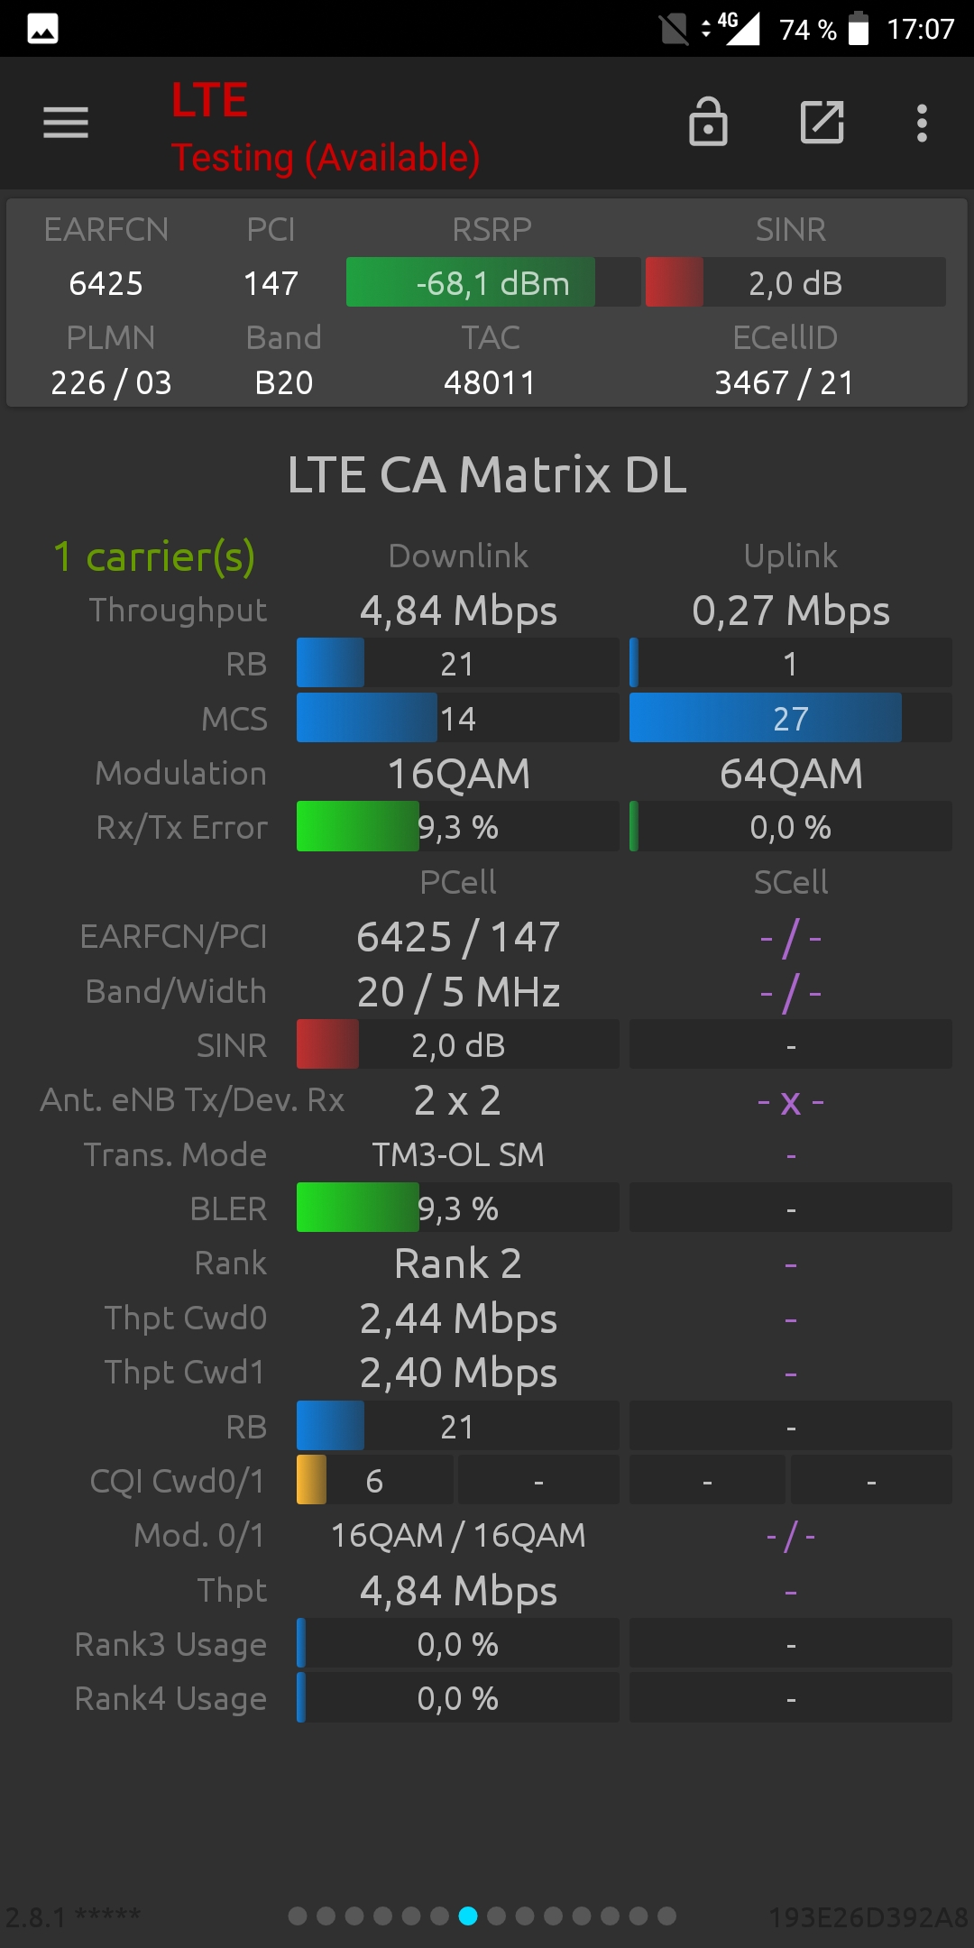Tap the export/share icon
Screen dimensions: 974x1948
click(x=822, y=122)
